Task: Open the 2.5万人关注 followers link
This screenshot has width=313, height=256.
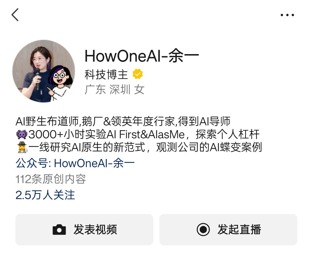Action: pyautogui.click(x=45, y=195)
